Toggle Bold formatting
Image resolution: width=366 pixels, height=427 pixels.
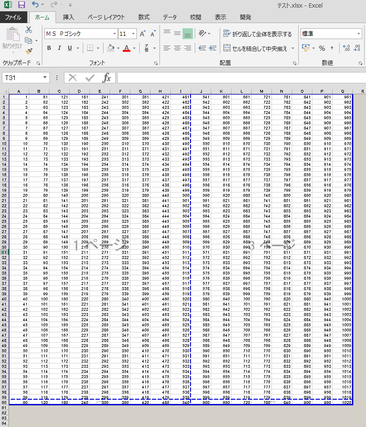[49, 48]
